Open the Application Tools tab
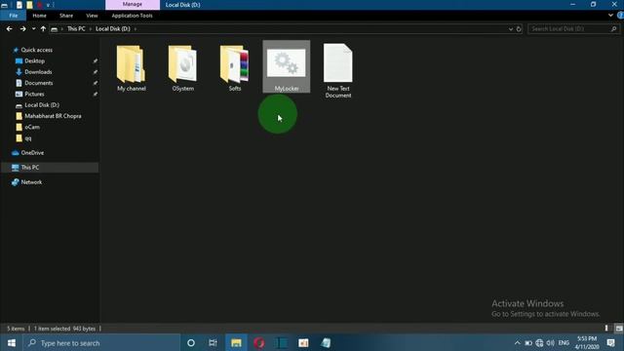The width and height of the screenshot is (624, 351). 133,16
